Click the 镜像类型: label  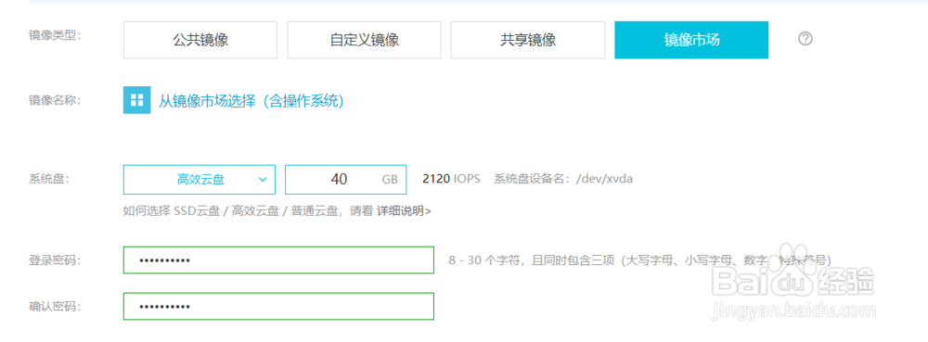pos(55,35)
